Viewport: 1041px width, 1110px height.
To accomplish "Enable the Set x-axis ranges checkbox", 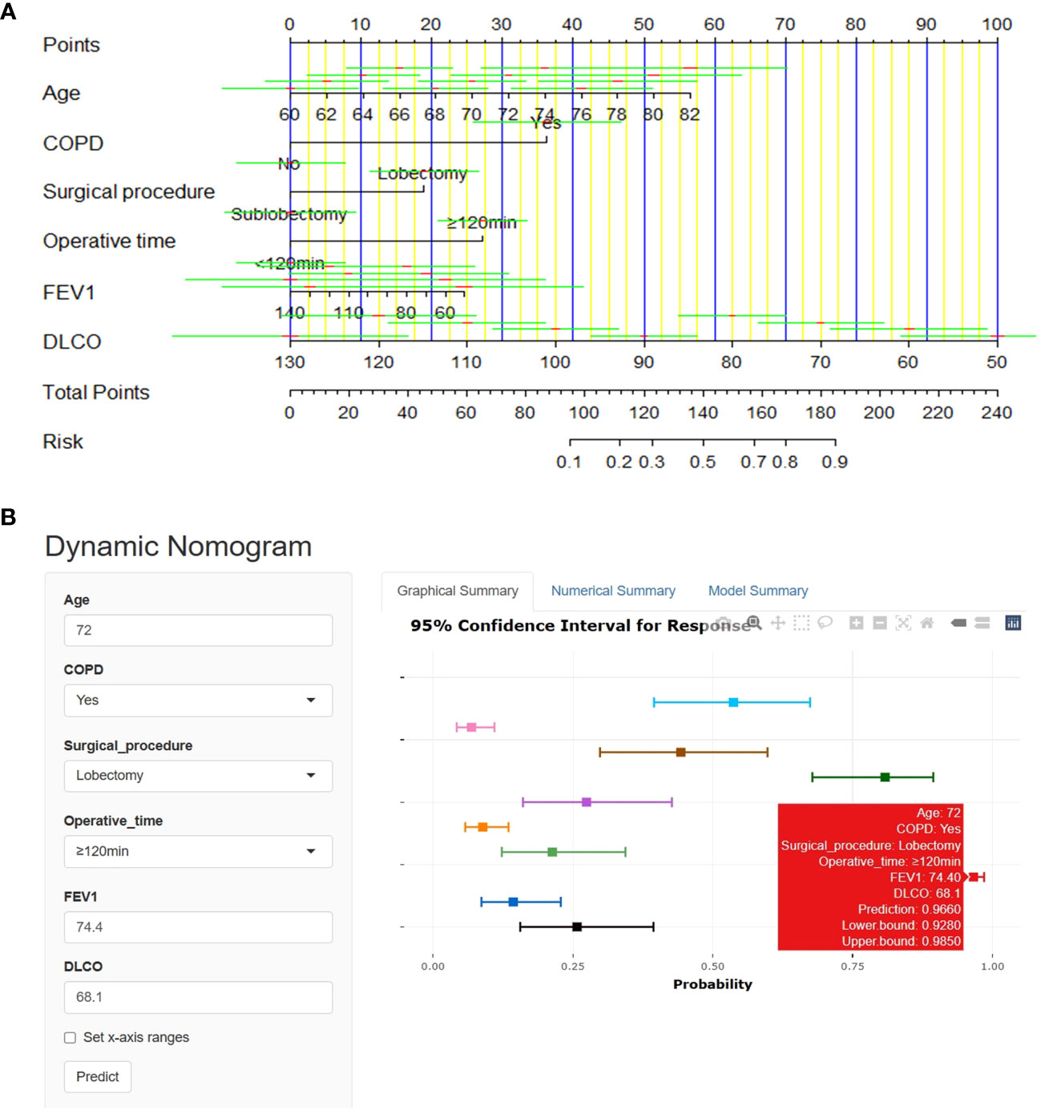I will pos(70,1038).
